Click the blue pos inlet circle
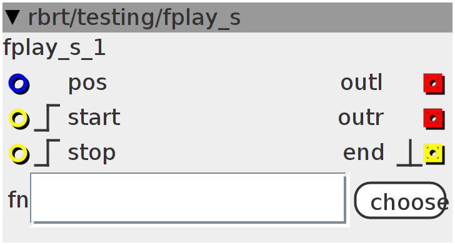The height and width of the screenshot is (245, 455). click(19, 84)
